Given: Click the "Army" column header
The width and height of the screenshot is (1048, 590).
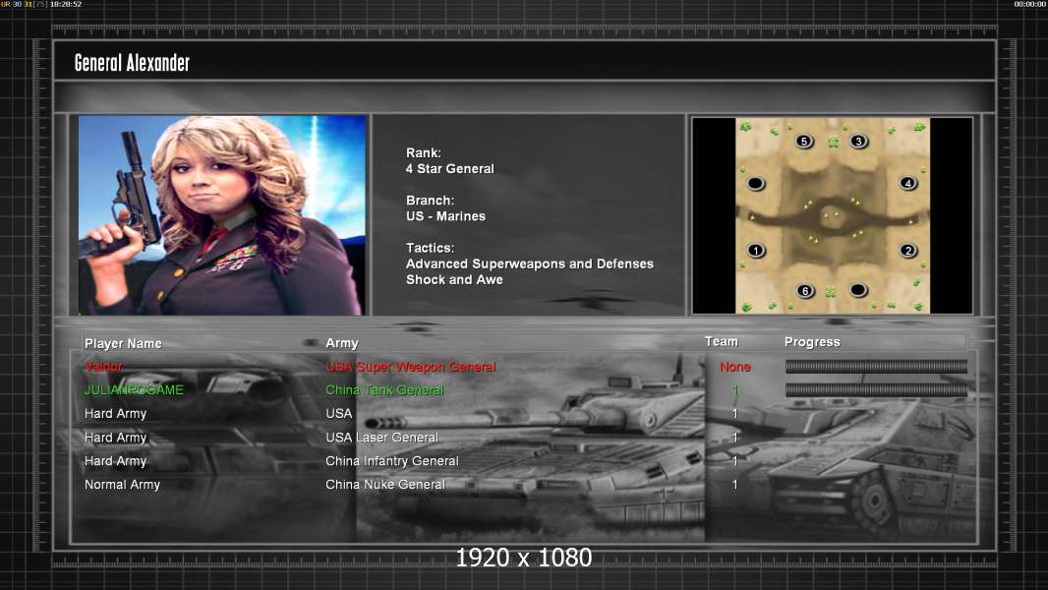Looking at the screenshot, I should point(342,343).
